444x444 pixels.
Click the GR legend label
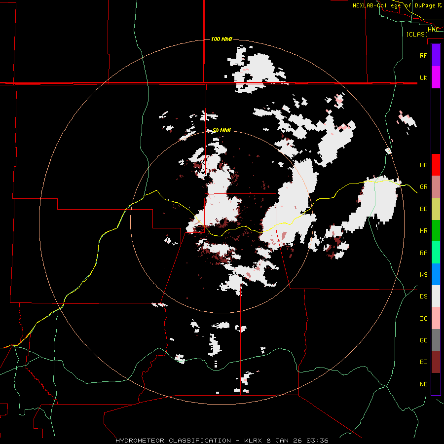423,187
